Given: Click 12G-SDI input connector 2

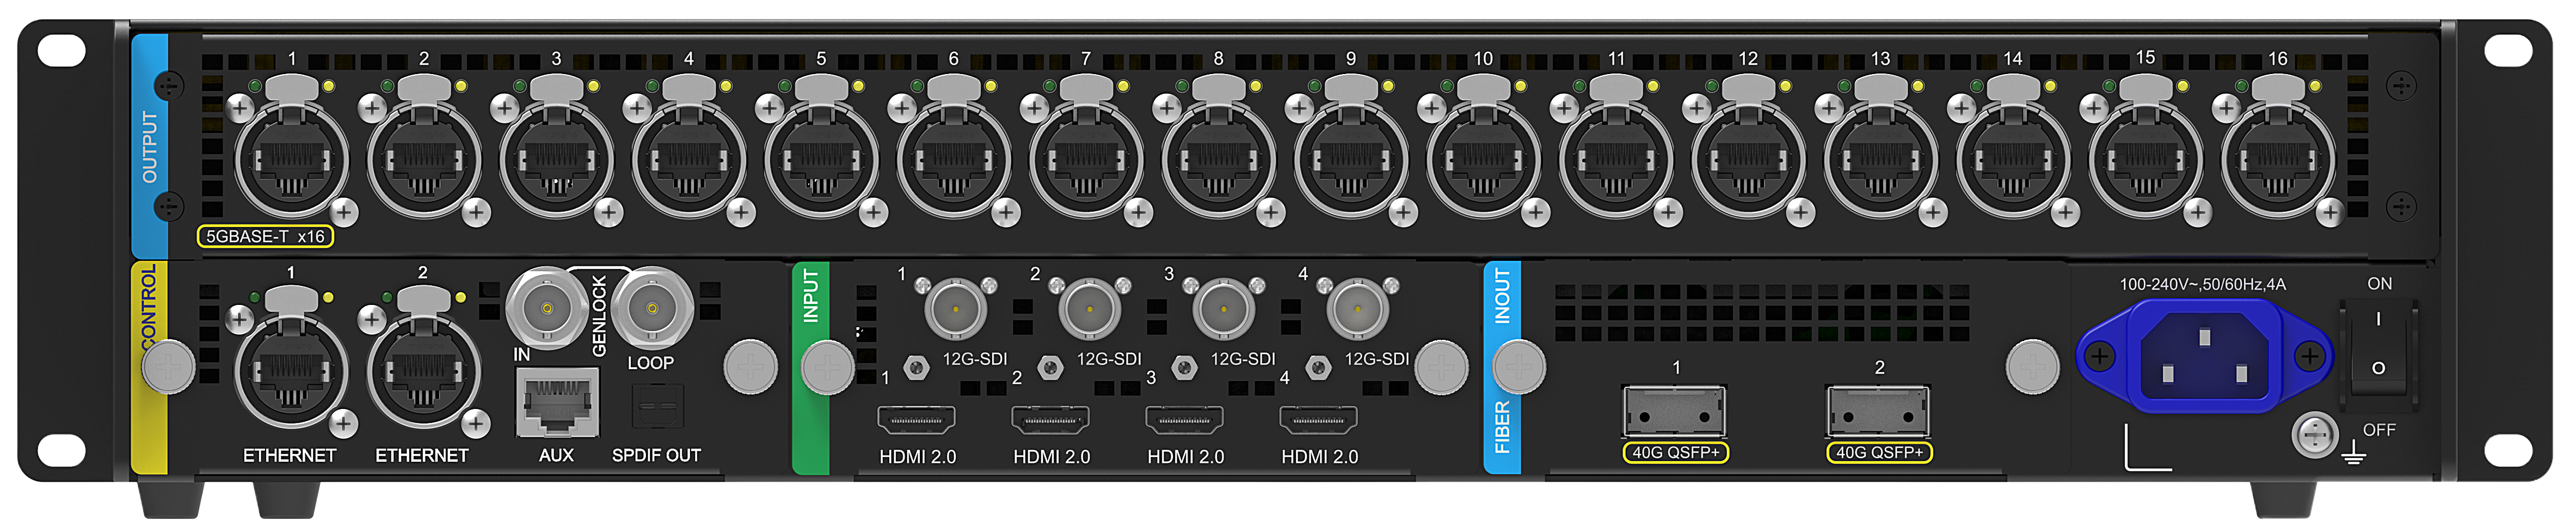Looking at the screenshot, I should click(x=1089, y=309).
